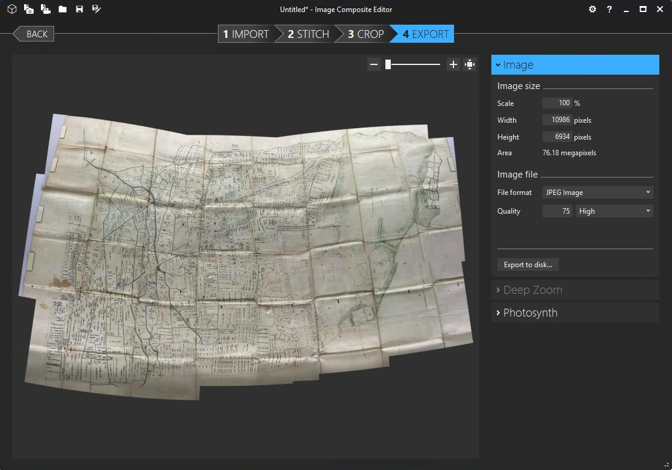Zoom in with the plus button
This screenshot has width=672, height=470.
453,64
